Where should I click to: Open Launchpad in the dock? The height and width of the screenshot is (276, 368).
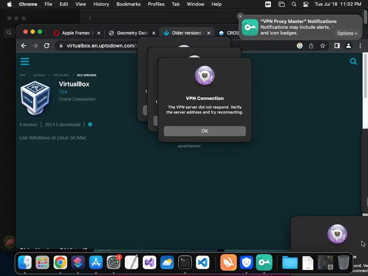[x=42, y=262]
